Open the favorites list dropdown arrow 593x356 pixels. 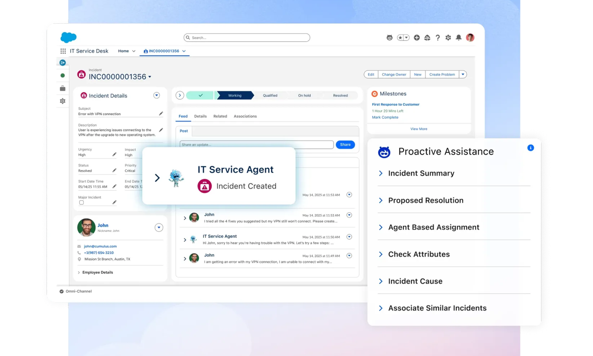coord(407,38)
